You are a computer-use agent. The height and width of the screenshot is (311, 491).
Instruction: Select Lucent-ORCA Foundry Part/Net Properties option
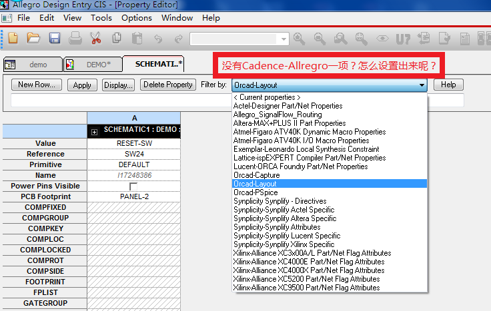(330, 166)
